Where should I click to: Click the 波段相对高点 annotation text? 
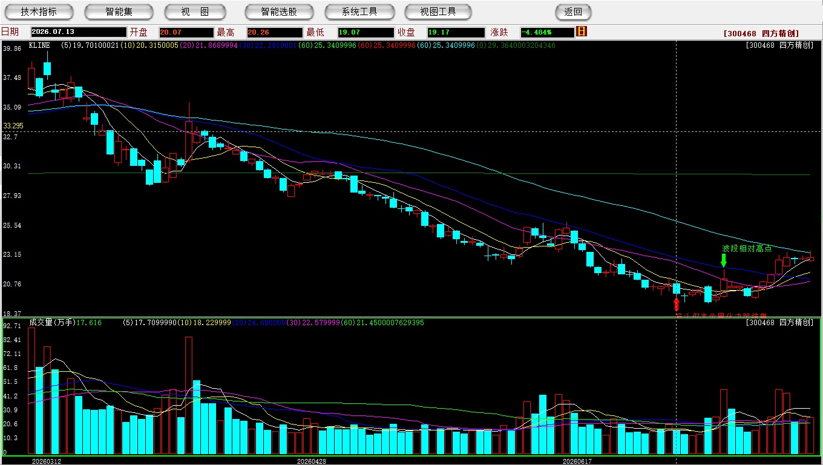[747, 248]
